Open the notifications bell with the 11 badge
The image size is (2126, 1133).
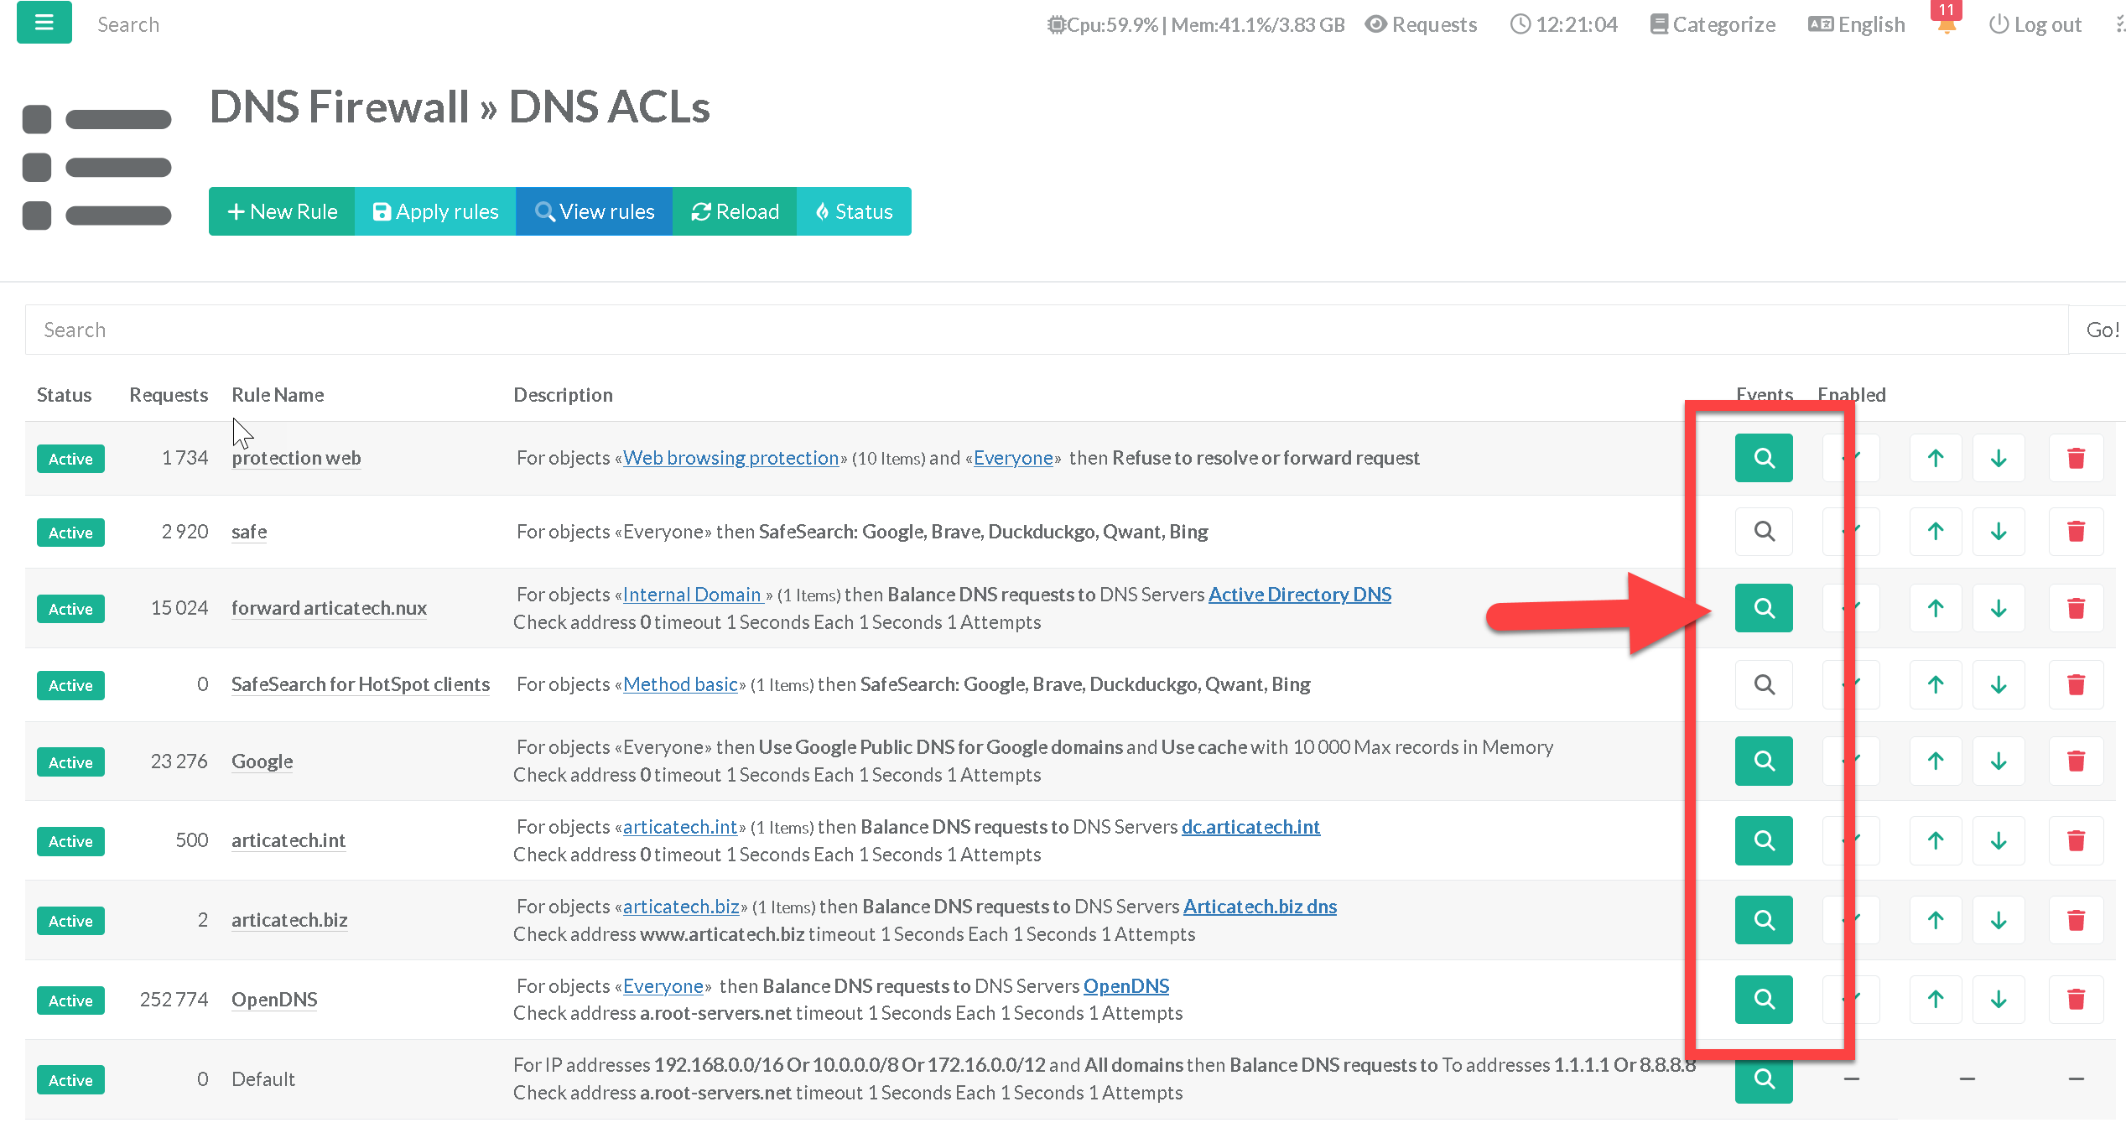click(x=1947, y=23)
